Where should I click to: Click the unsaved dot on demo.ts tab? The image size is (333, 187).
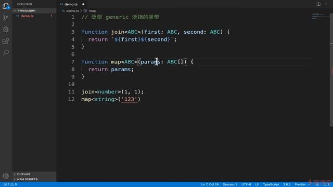[83, 4]
